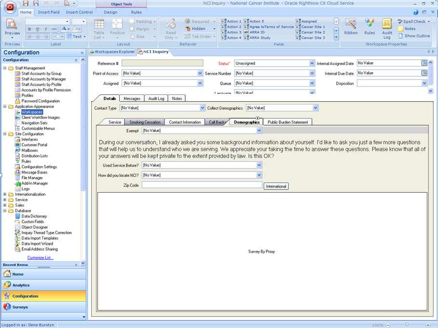438x328 pixels.
Task: Open the Exempt dropdown list
Action: 259,131
